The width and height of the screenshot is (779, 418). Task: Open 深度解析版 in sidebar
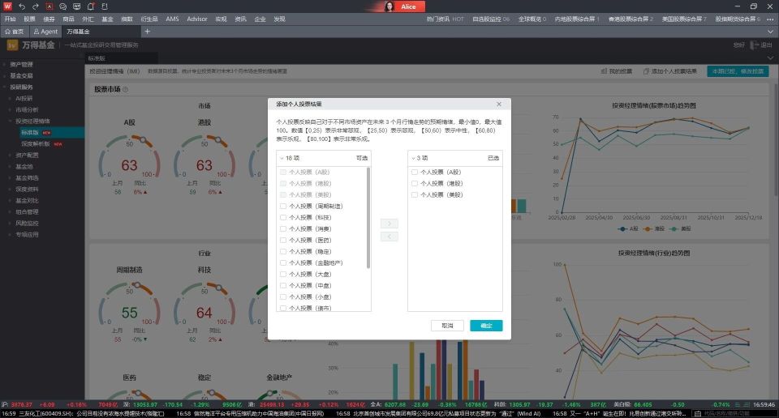point(36,144)
